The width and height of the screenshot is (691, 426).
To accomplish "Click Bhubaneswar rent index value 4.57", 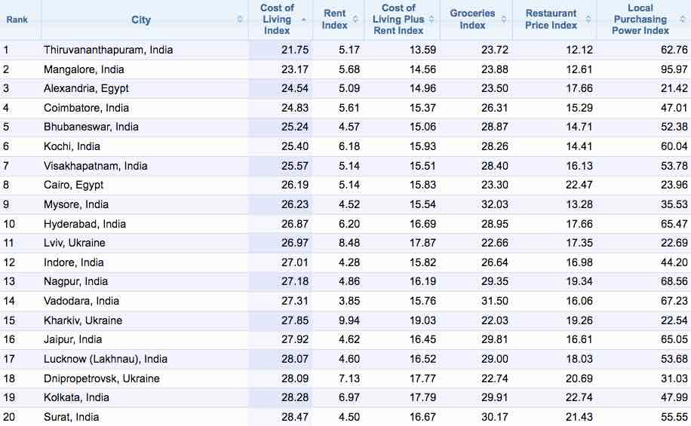I will (349, 127).
